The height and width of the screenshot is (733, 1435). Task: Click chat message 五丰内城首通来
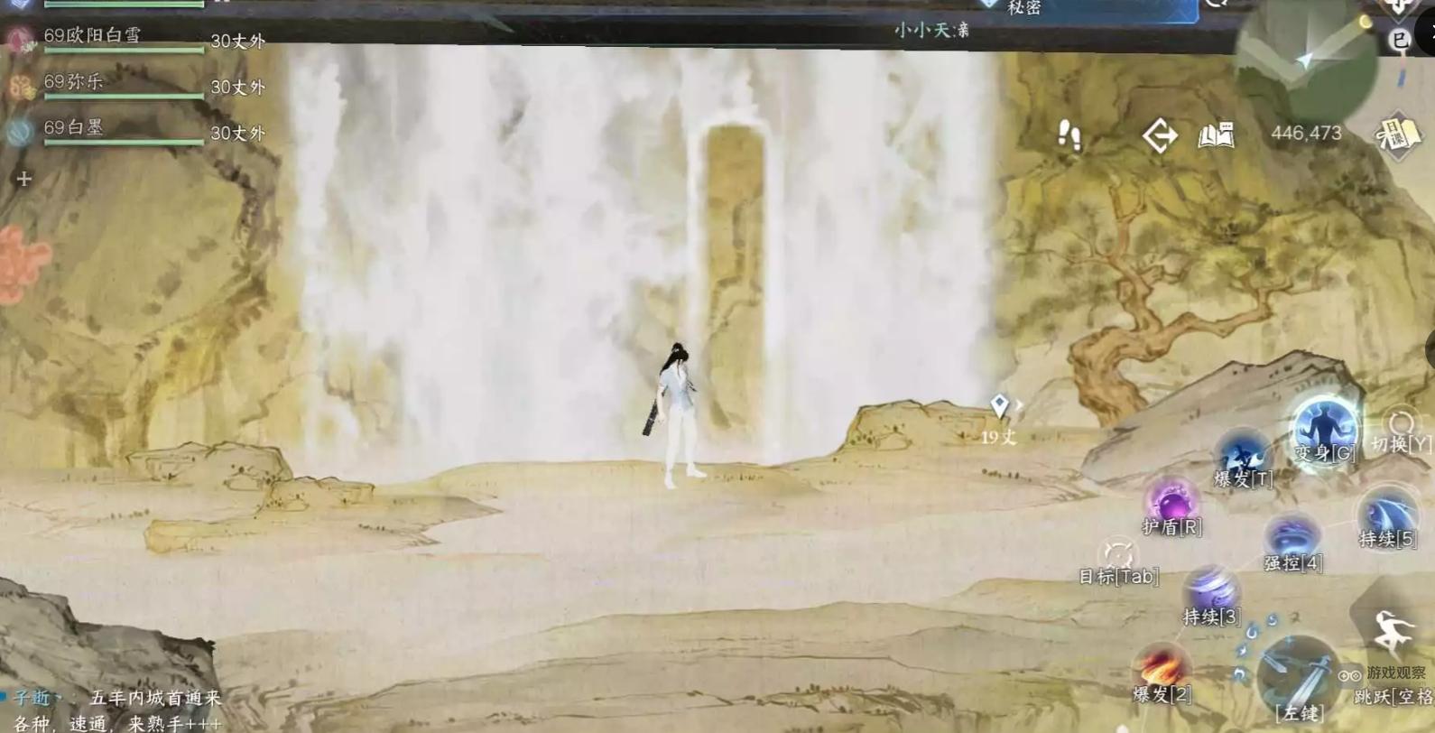(155, 698)
